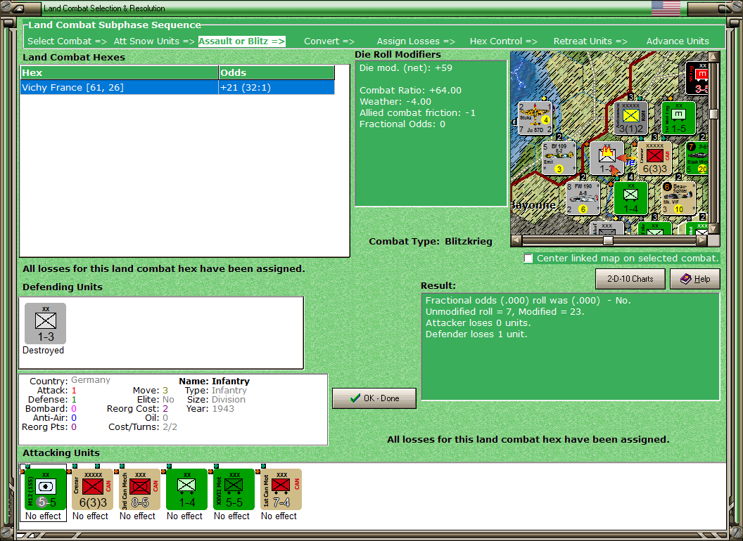The image size is (743, 541).
Task: Click the FW 190 A-8 fighter counter
Action: point(583,198)
